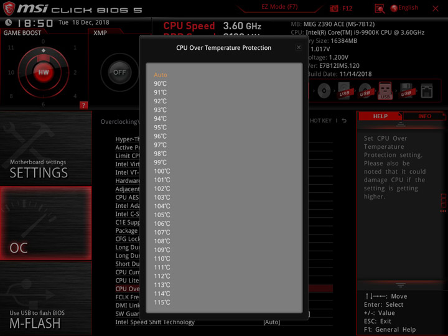
Task: Click the back arrow beside HOT KEY
Action: pyautogui.click(x=344, y=121)
